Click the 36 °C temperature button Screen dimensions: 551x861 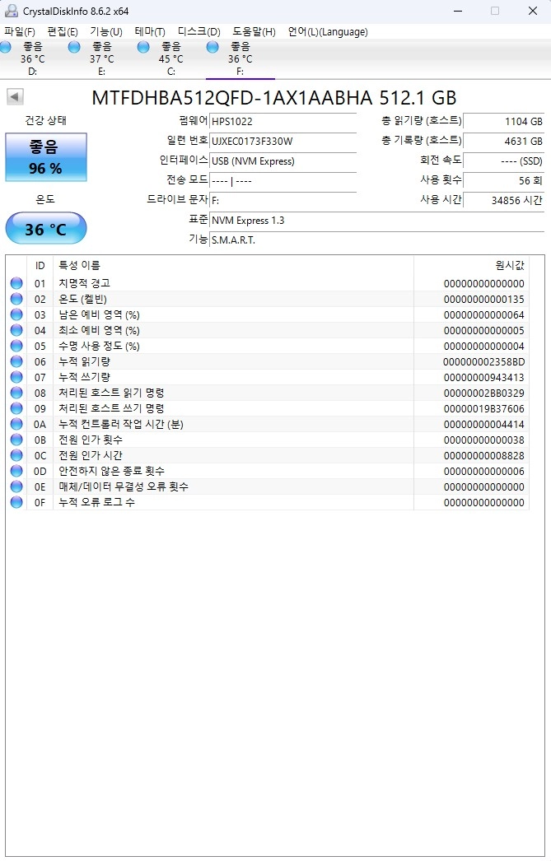tap(46, 229)
